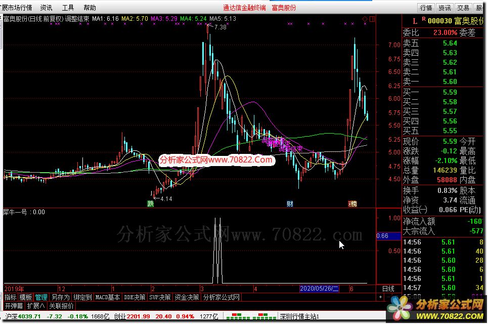488x324 pixels.
Task: Click 换手 value 0.83%
Action: [x=447, y=190]
